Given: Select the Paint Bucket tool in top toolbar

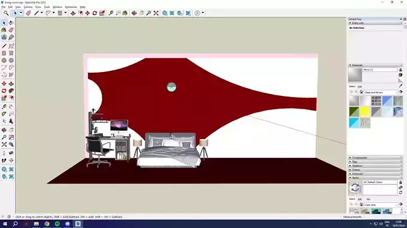Looking at the screenshot, I should [x=125, y=13].
